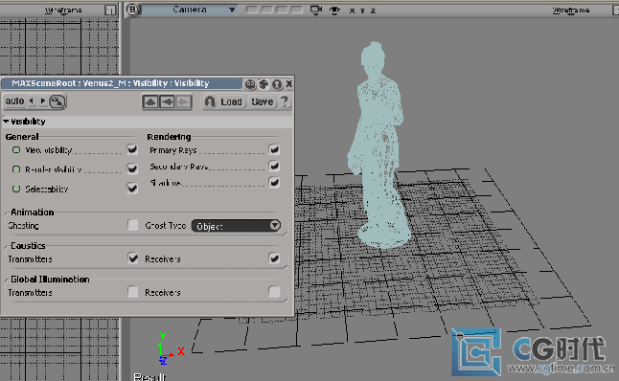The image size is (619, 381).
Task: Enable Global Illumination Receivers checkbox
Action: (x=274, y=292)
